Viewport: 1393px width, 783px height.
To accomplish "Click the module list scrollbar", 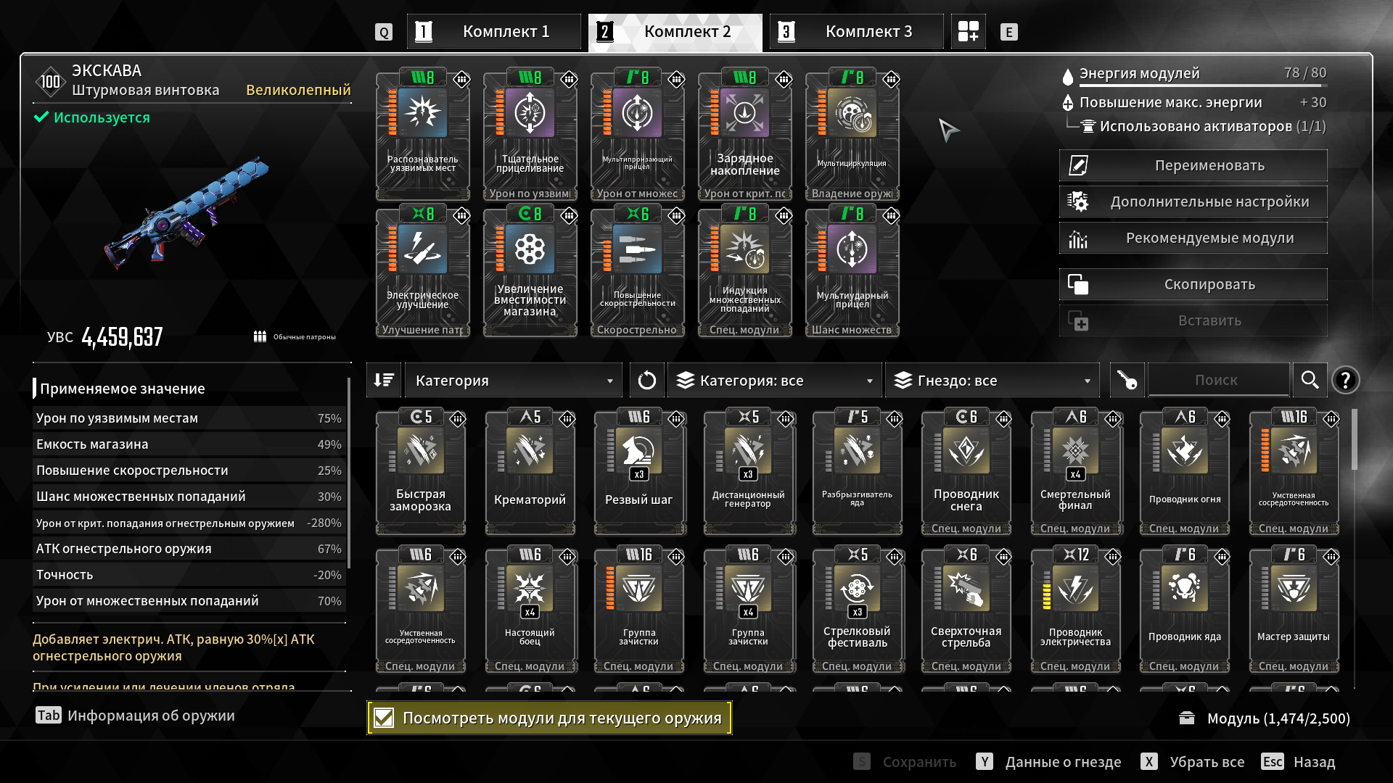I will [x=1355, y=439].
